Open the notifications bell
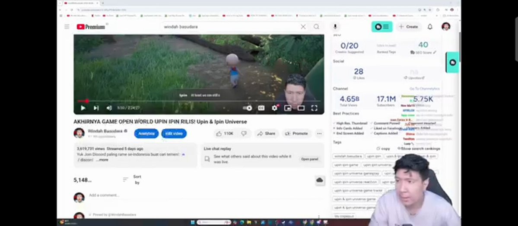 coord(430,27)
